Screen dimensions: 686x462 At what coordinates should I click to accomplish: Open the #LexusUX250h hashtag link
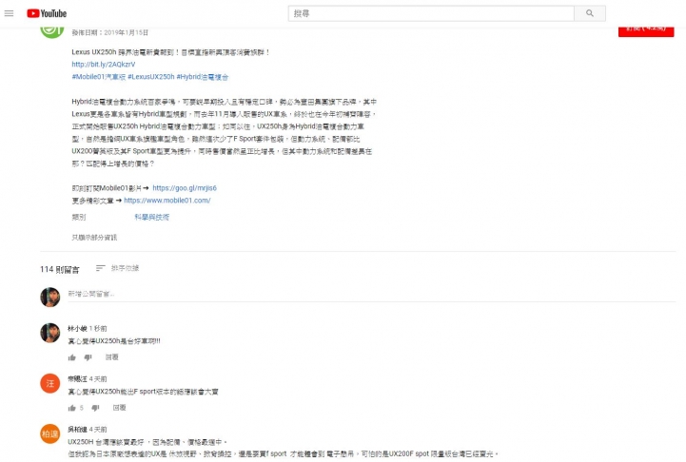tap(151, 76)
